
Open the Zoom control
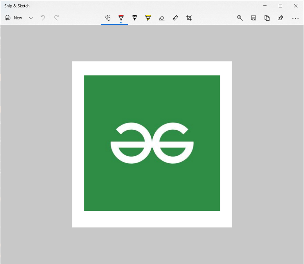(240, 18)
